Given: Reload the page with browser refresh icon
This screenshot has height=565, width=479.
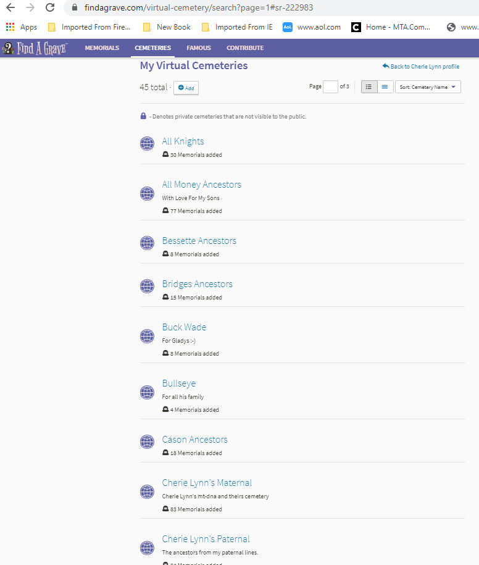Looking at the screenshot, I should (50, 8).
